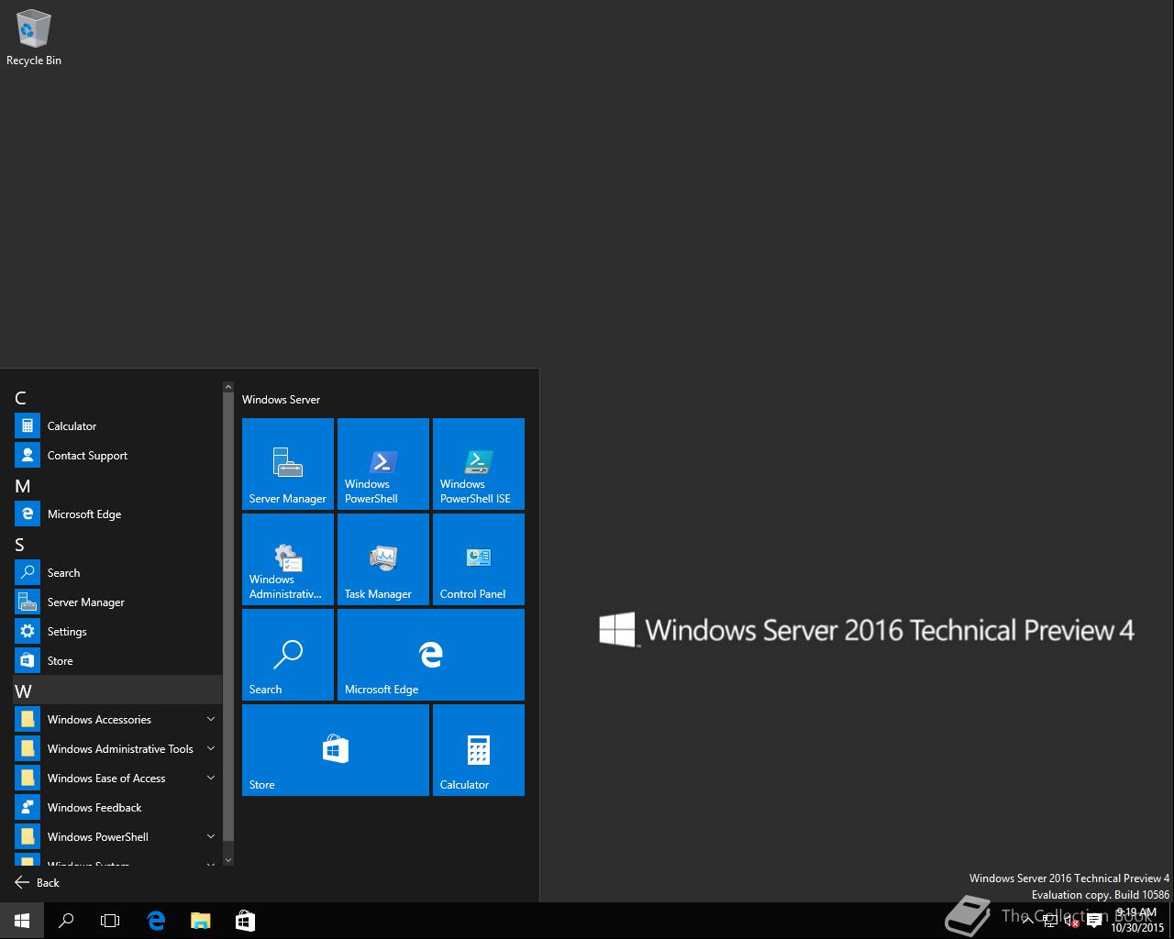Open the Control Panel tile
1174x939 pixels.
point(479,559)
